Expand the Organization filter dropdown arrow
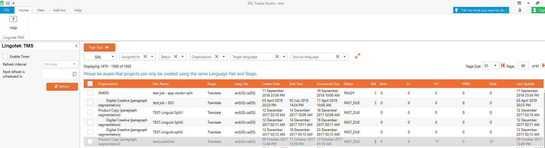Screen dimensions: 545x148 224,57
